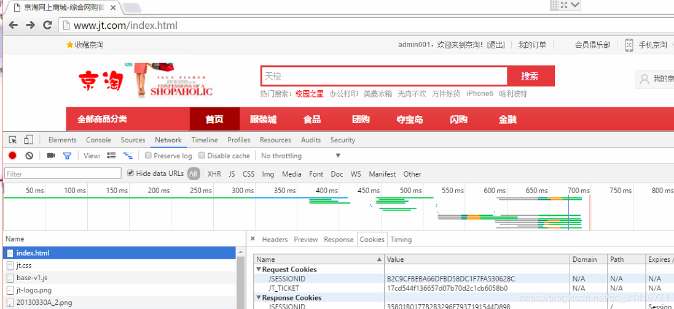Reload the page with refresh icon
The image size is (674, 309).
coord(47,25)
